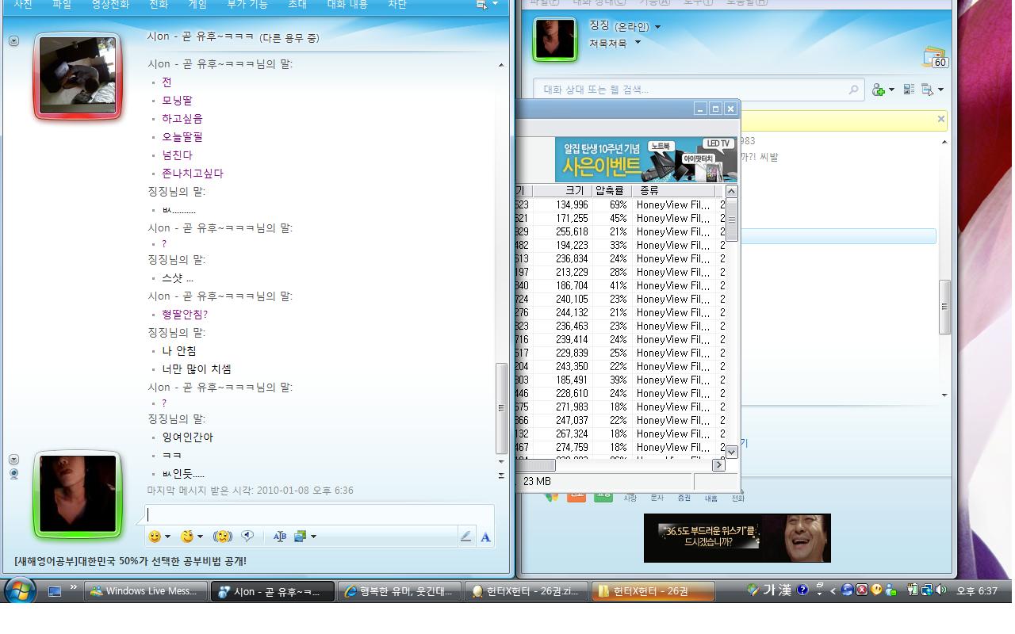Screen dimensions: 1015x634
Task: Open the background picture dropdown arrow in chat toolbar
Action: click(313, 537)
